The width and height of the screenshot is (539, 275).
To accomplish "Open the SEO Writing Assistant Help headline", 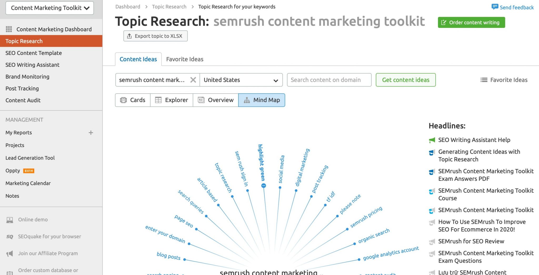I will 474,140.
